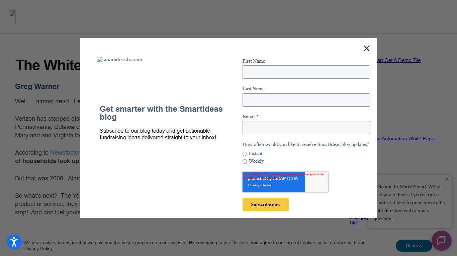Open the reCAPTCHA Terms link

(267, 185)
